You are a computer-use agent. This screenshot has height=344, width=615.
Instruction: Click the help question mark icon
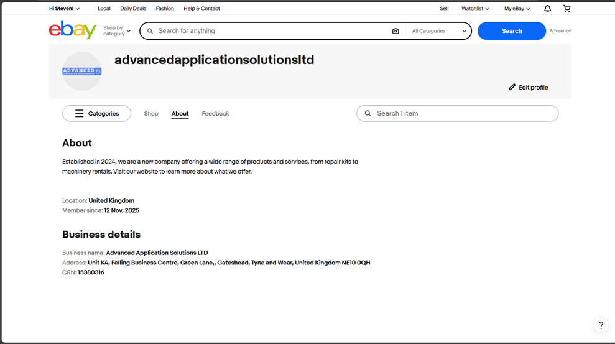(601, 325)
